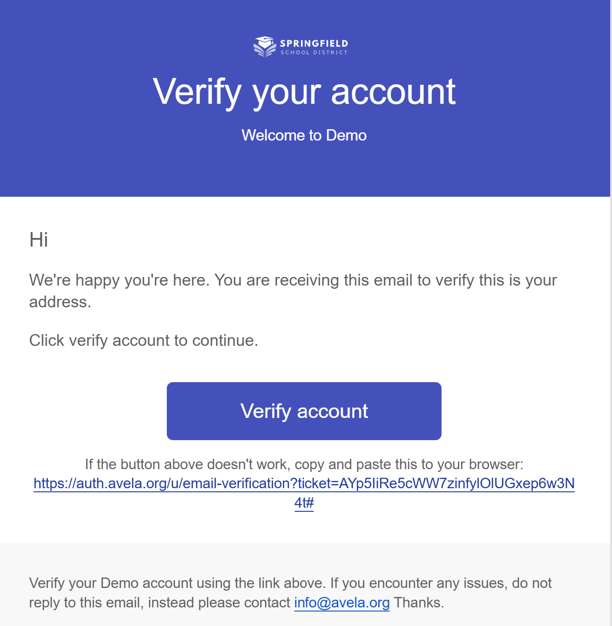612x626 pixels.
Task: Click the "Verify your account" main heading
Action: click(x=304, y=92)
